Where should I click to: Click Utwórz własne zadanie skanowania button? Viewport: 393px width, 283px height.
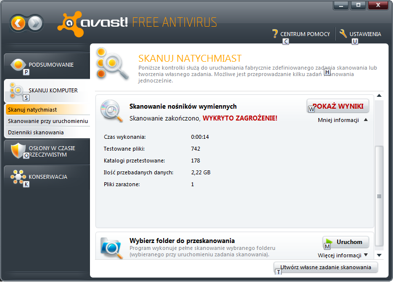[x=326, y=267]
